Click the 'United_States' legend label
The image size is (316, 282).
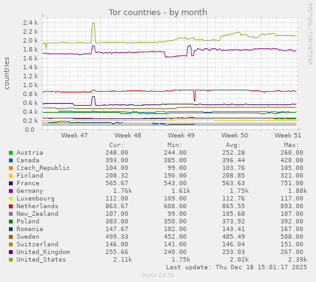click(x=41, y=260)
